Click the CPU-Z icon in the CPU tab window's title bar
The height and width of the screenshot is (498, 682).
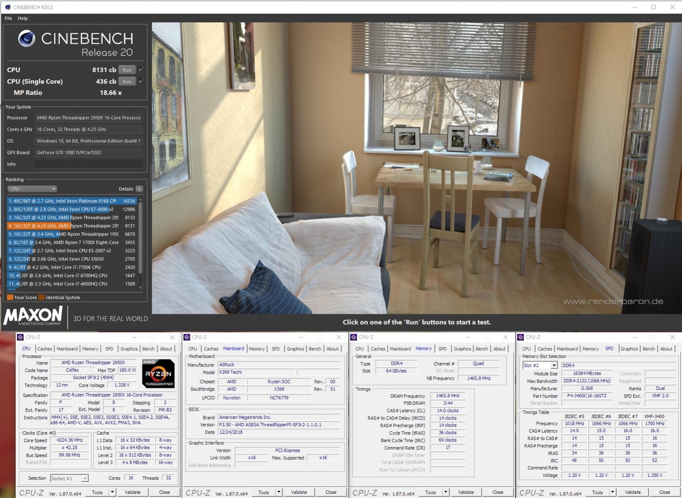(x=20, y=337)
